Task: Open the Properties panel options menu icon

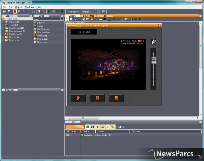Action: (62, 90)
